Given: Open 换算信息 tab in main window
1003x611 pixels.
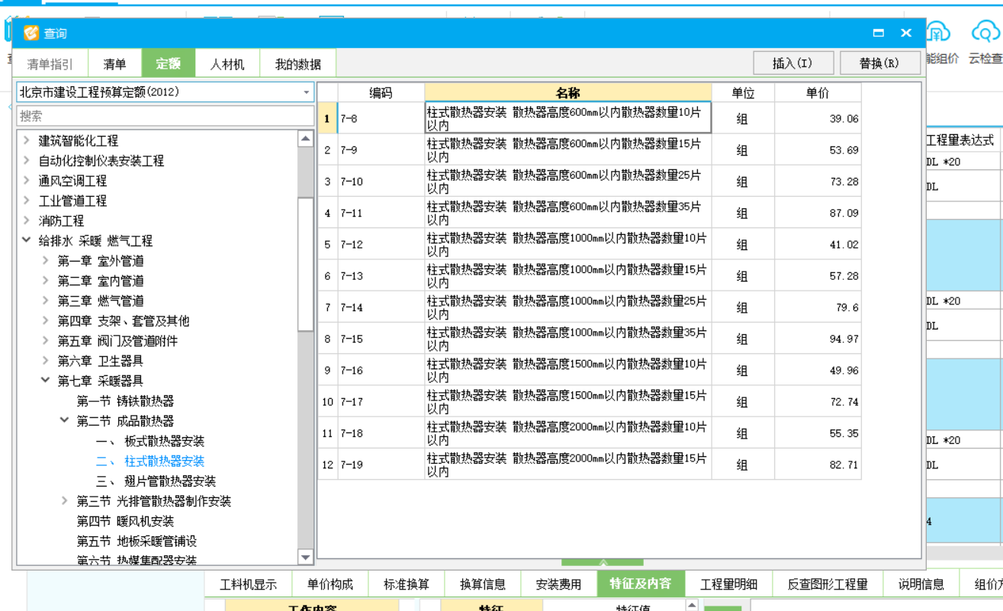Looking at the screenshot, I should click(483, 584).
